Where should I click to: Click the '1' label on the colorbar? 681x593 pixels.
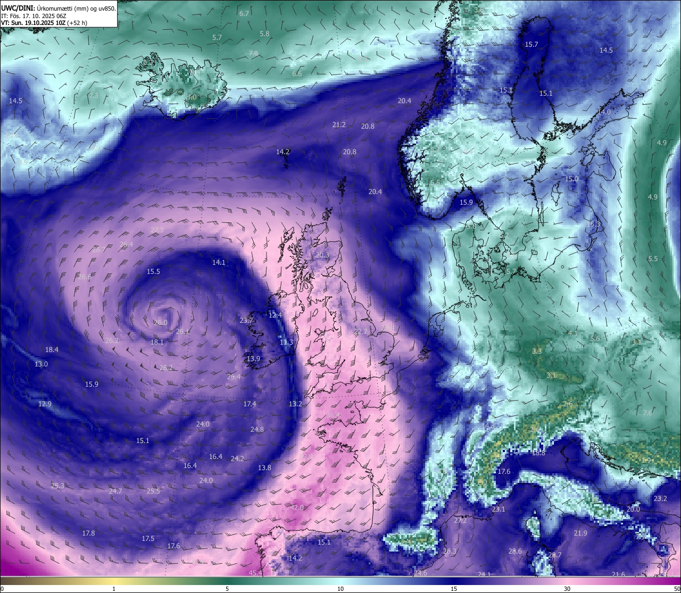pos(114,589)
